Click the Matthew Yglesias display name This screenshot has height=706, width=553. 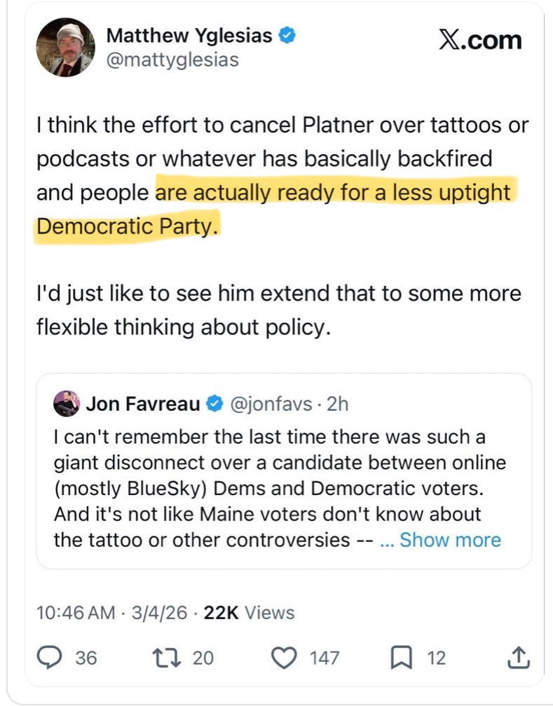coord(189,35)
